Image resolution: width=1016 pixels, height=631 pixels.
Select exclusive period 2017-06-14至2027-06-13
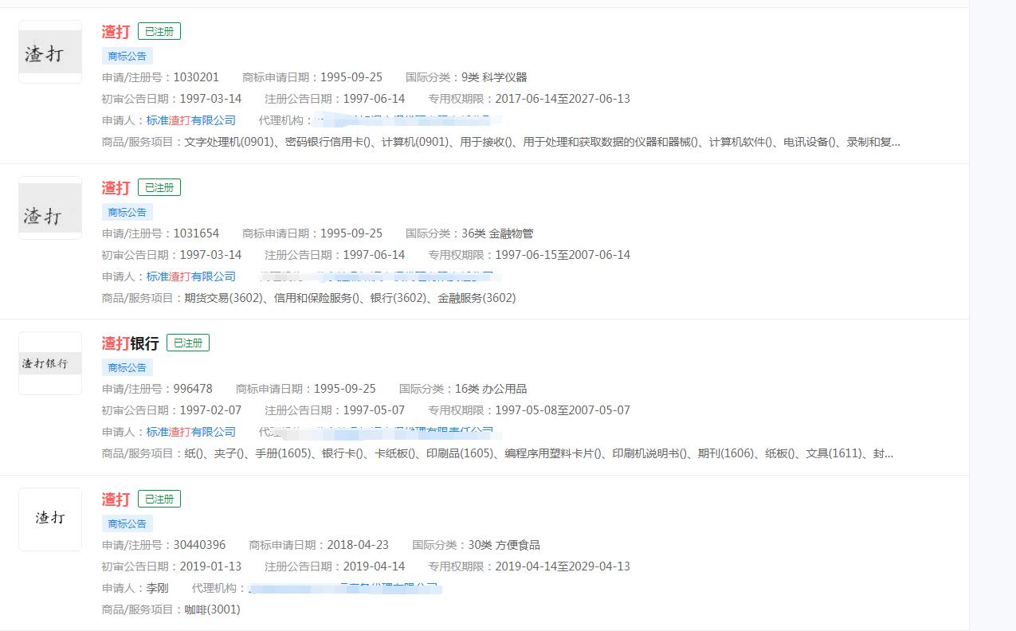[563, 99]
